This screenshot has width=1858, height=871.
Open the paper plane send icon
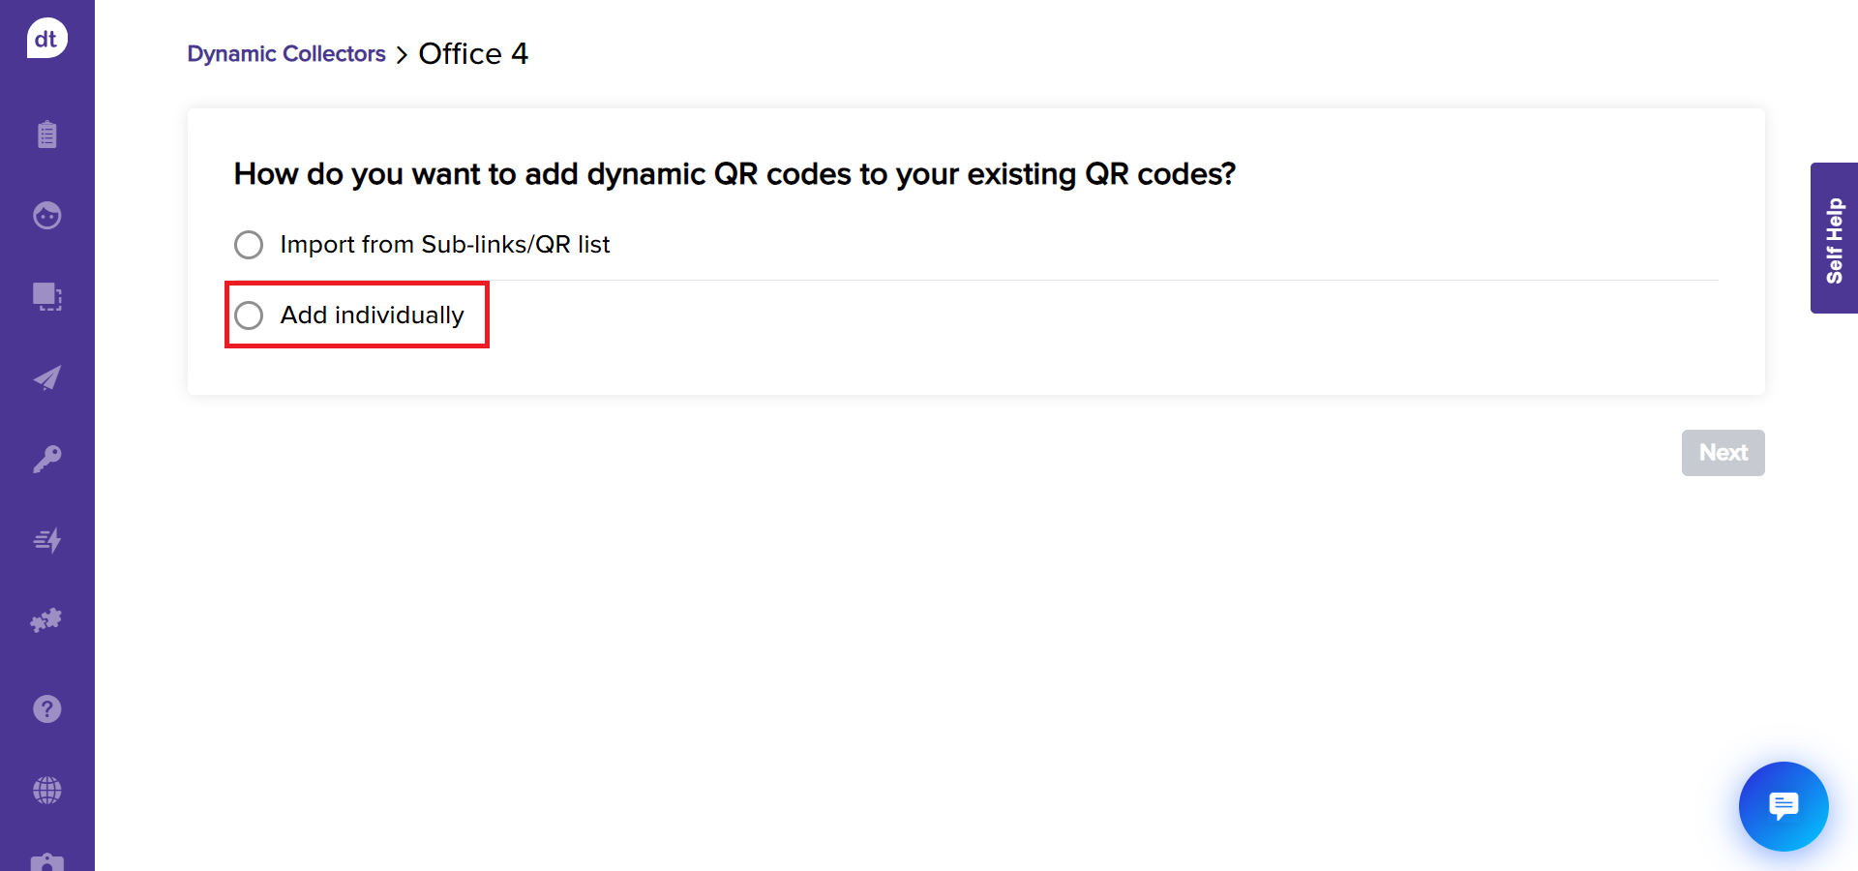click(46, 377)
